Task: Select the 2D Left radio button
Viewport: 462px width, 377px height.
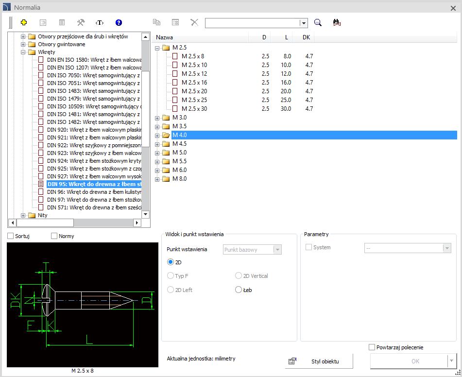Action: 171,290
